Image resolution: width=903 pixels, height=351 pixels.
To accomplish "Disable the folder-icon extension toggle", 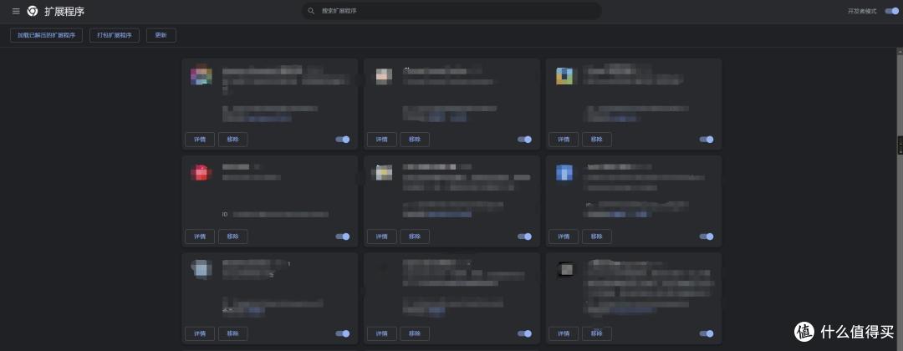I will pos(524,237).
